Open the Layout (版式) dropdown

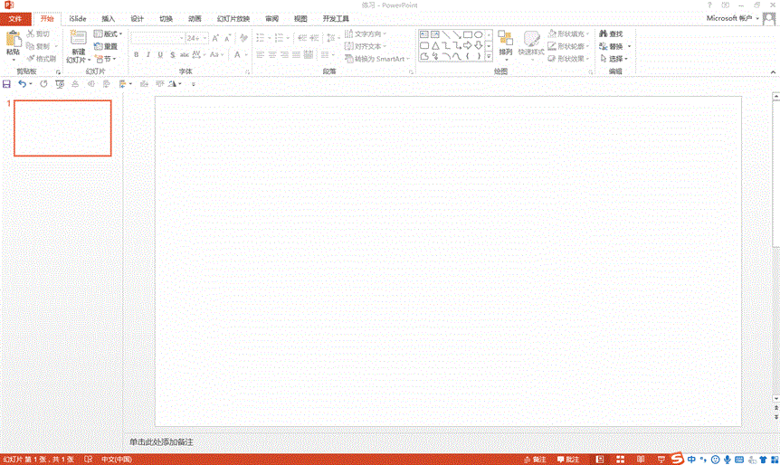[107, 33]
